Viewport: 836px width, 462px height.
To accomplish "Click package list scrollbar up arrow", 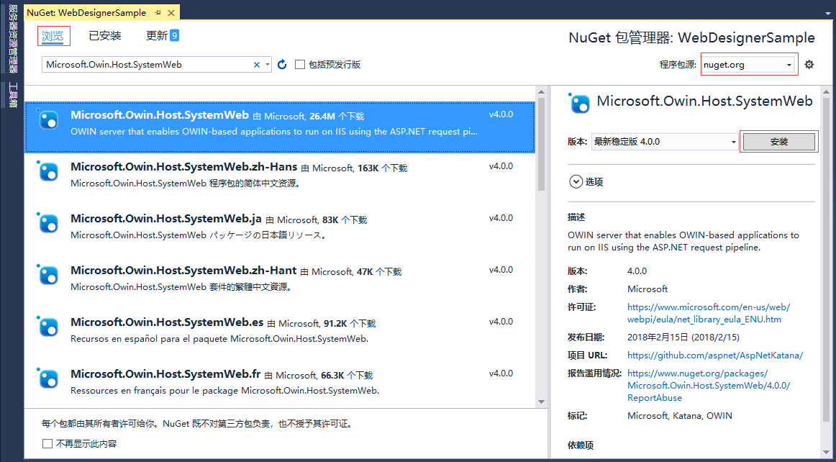I will [541, 94].
